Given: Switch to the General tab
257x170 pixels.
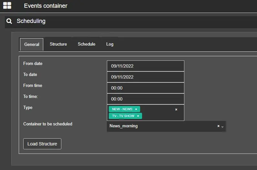Looking at the screenshot, I should click(x=32, y=45).
